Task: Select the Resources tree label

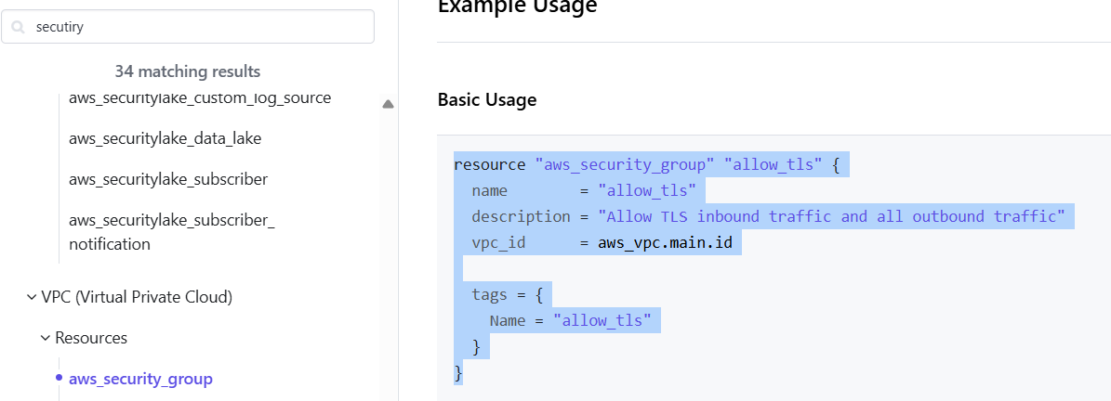Action: click(91, 338)
